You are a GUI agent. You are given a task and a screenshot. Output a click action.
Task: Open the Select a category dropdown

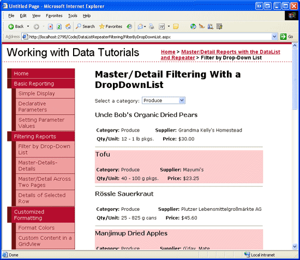pos(164,101)
